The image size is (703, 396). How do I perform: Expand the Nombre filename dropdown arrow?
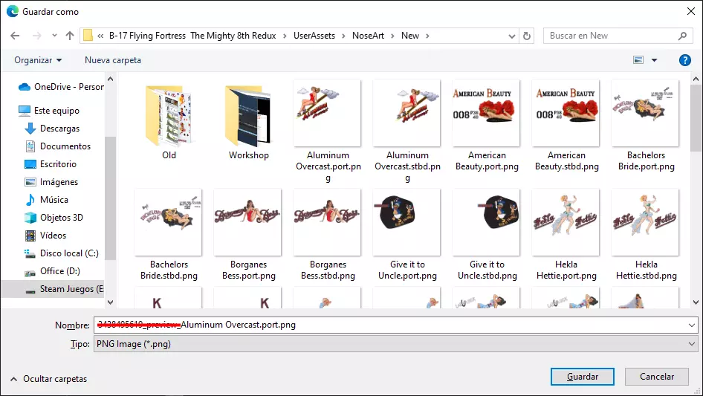pos(691,325)
